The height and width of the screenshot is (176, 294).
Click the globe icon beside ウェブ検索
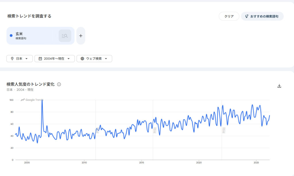(82, 59)
